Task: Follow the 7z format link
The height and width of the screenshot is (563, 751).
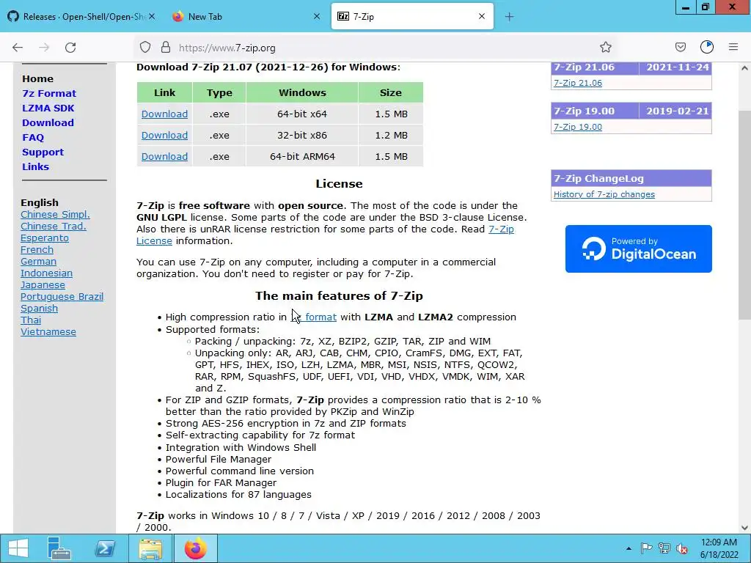Action: [x=314, y=317]
